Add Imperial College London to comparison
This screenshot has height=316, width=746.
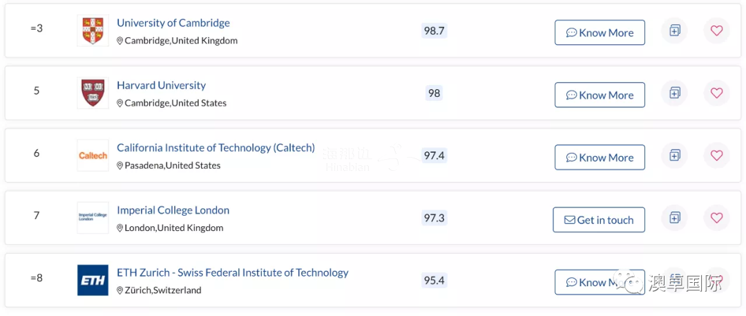pos(674,219)
